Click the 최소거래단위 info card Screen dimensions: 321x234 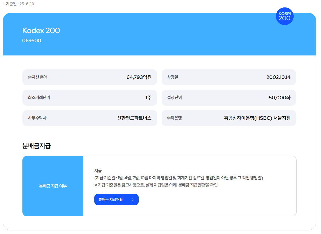tap(90, 98)
